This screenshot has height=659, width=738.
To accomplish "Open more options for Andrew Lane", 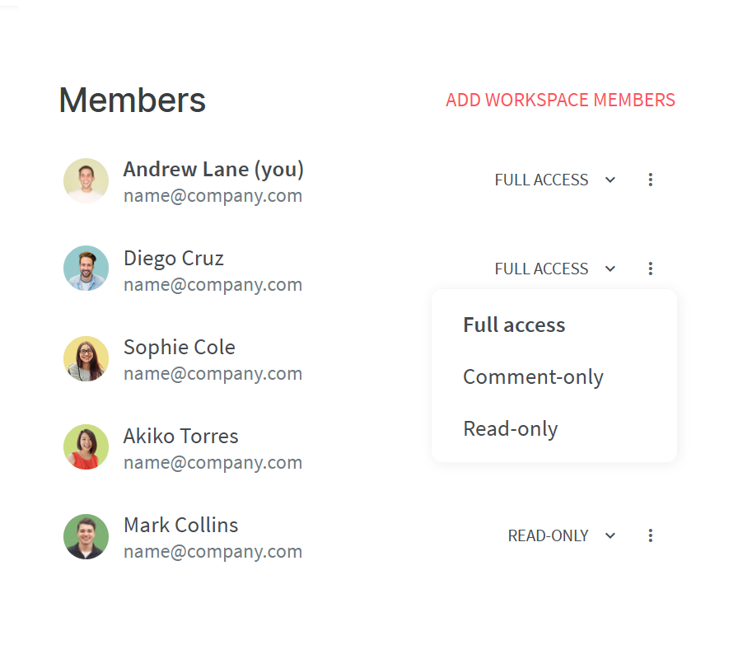I will 650,180.
